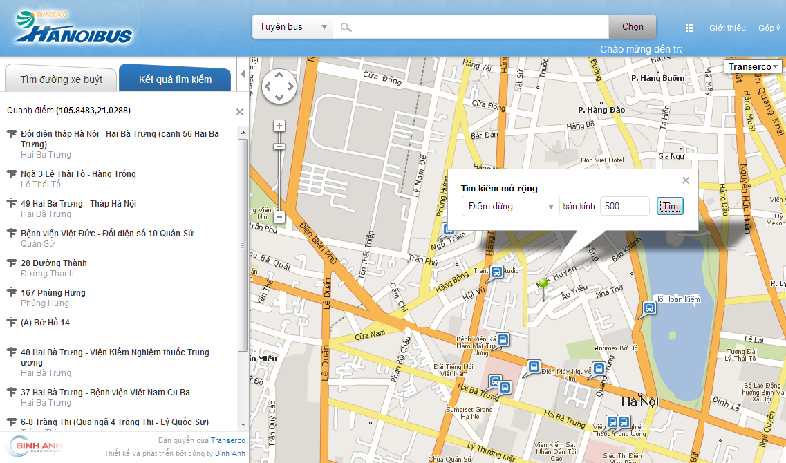Viewport: 786px width, 463px height.
Task: Pan the map left with compass arrow
Action: (268, 86)
